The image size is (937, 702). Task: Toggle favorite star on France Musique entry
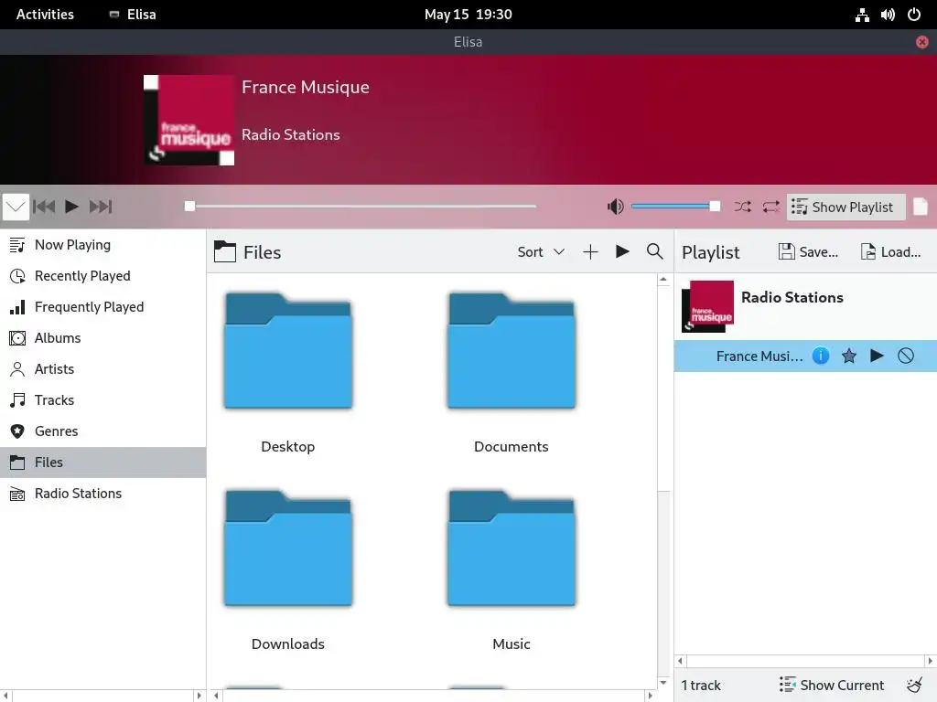[x=849, y=356]
